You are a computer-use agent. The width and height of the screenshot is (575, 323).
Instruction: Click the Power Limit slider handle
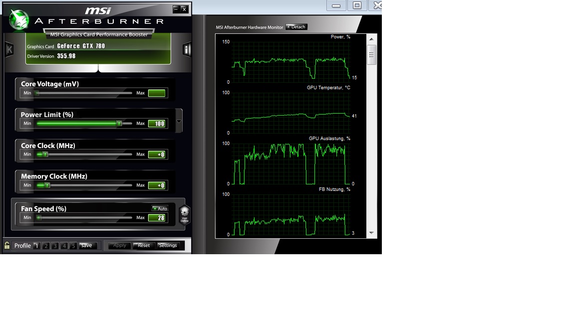(119, 124)
